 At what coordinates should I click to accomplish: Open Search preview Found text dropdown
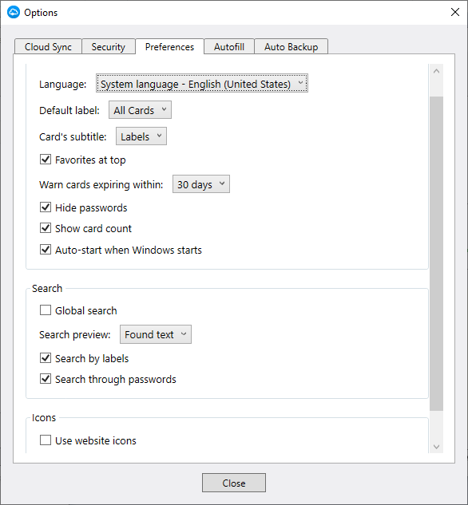pyautogui.click(x=156, y=334)
